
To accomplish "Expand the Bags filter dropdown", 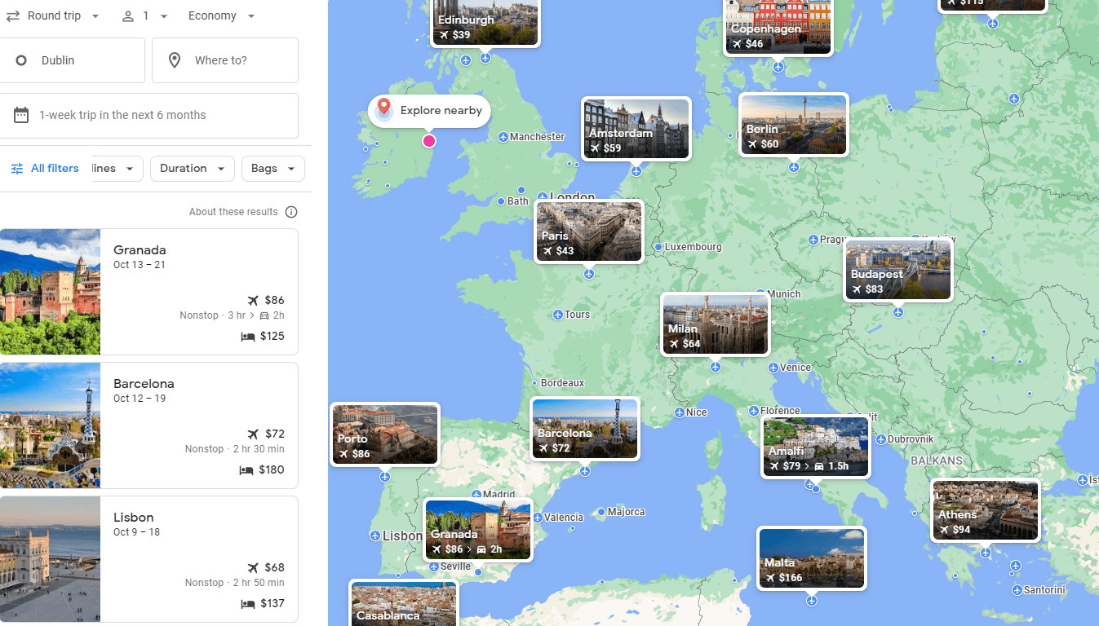I will (273, 169).
